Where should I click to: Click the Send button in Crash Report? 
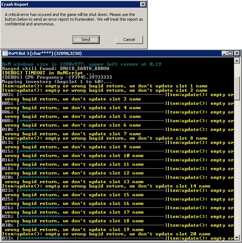[x=86, y=40]
